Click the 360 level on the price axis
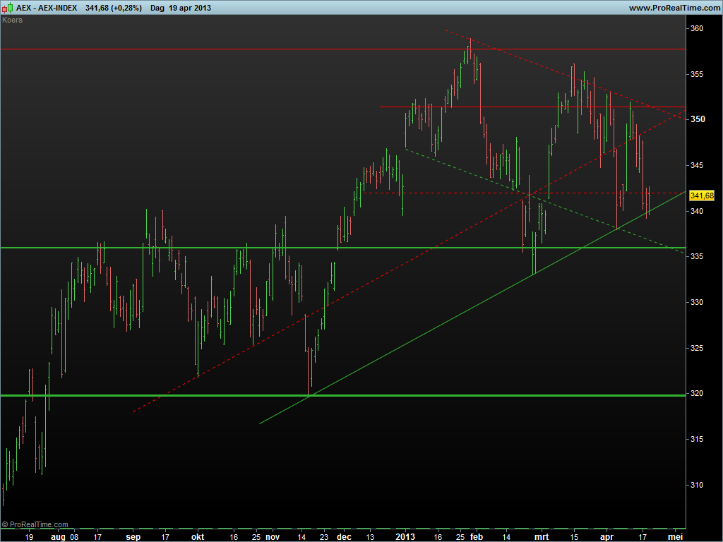The width and height of the screenshot is (723, 542). point(697,29)
